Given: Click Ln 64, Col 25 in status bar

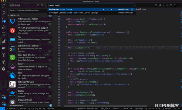Looking at the screenshot, I should [x=105, y=108].
